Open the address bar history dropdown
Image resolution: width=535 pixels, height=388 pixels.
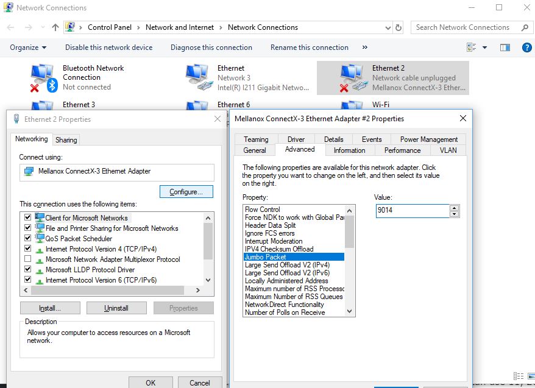click(x=388, y=27)
